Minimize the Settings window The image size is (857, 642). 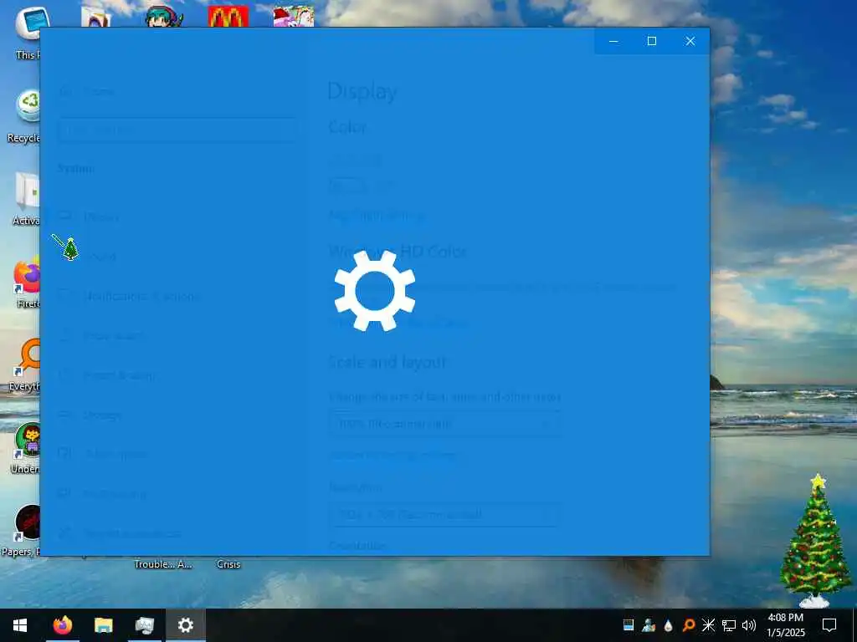[x=613, y=41]
